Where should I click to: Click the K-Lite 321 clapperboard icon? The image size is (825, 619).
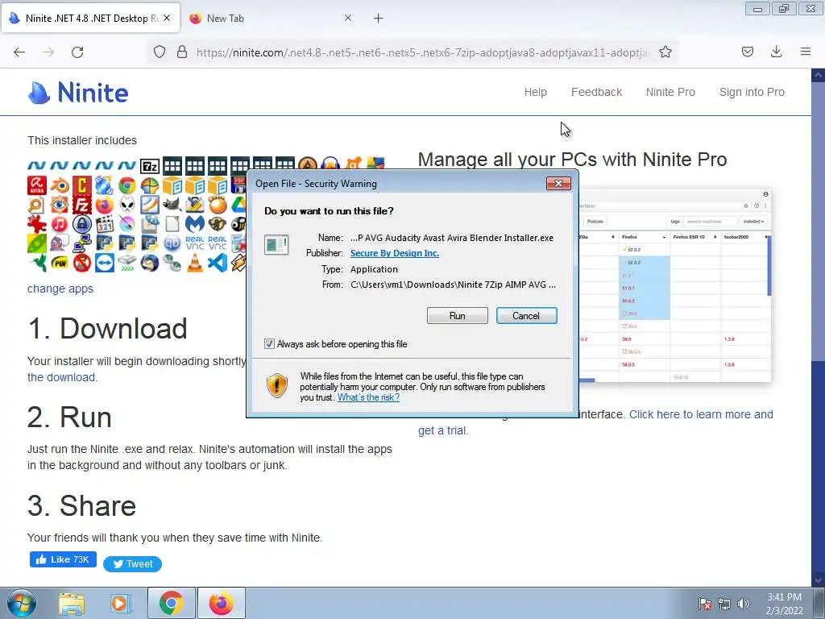coord(105,224)
